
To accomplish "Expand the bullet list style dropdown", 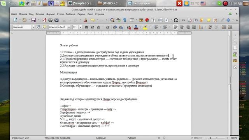I will coord(160,27).
